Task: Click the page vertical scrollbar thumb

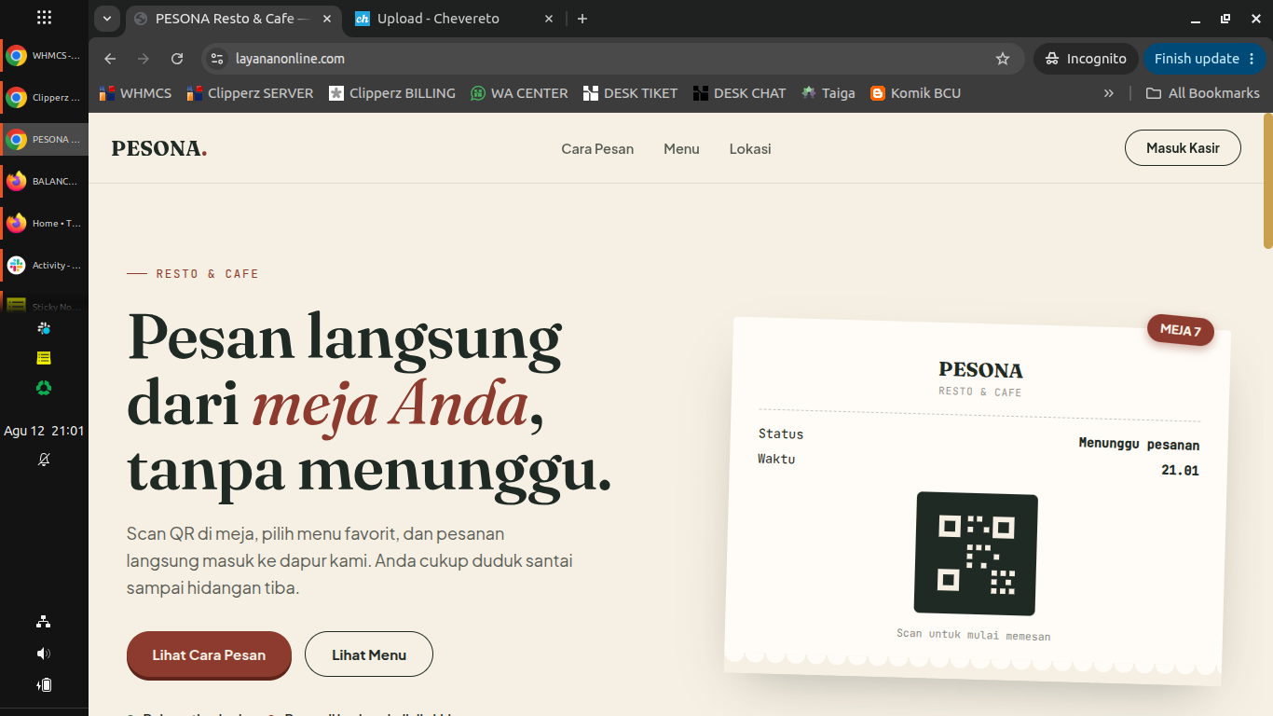Action: click(x=1267, y=182)
